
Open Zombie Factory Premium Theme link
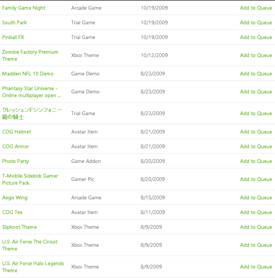tap(30, 56)
